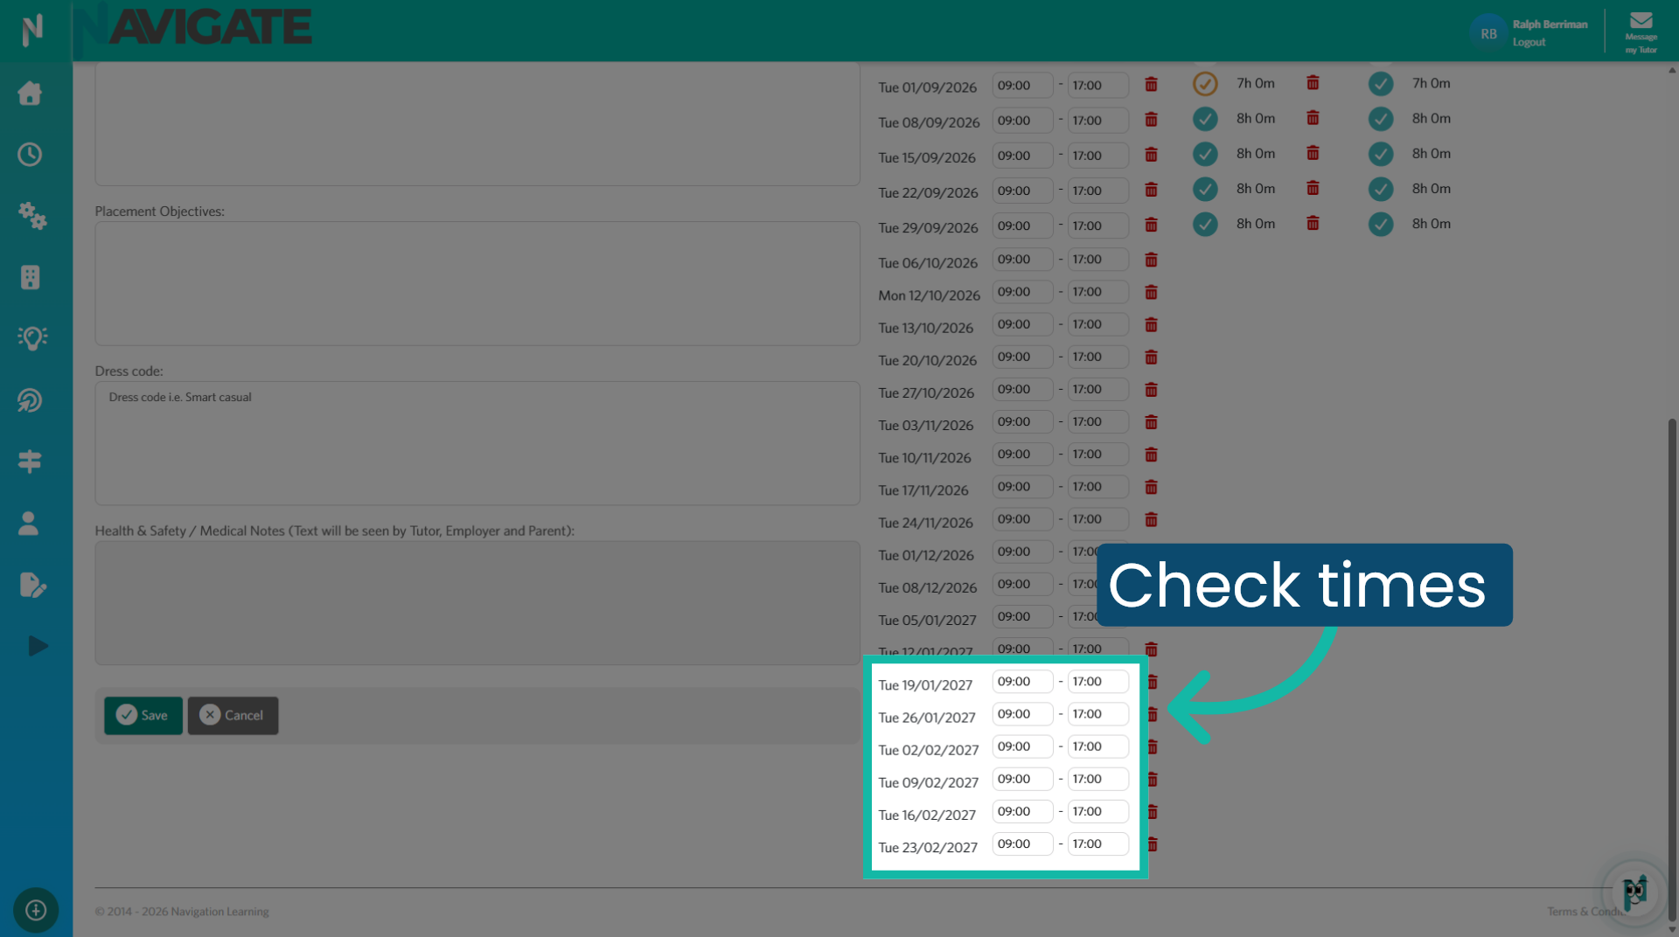Open the lightbulb ideas sidebar icon
This screenshot has height=937, width=1679.
(x=31, y=338)
